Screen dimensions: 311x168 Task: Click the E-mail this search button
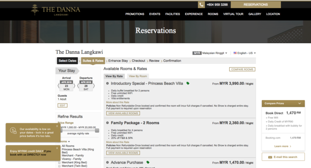point(283,157)
